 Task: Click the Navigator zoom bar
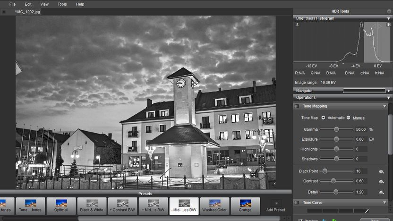[364, 91]
